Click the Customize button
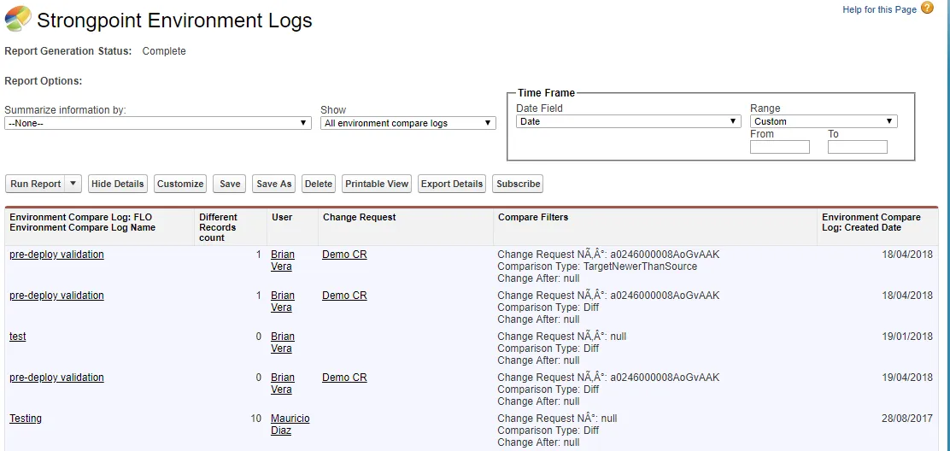Image resolution: width=950 pixels, height=451 pixels. [180, 184]
